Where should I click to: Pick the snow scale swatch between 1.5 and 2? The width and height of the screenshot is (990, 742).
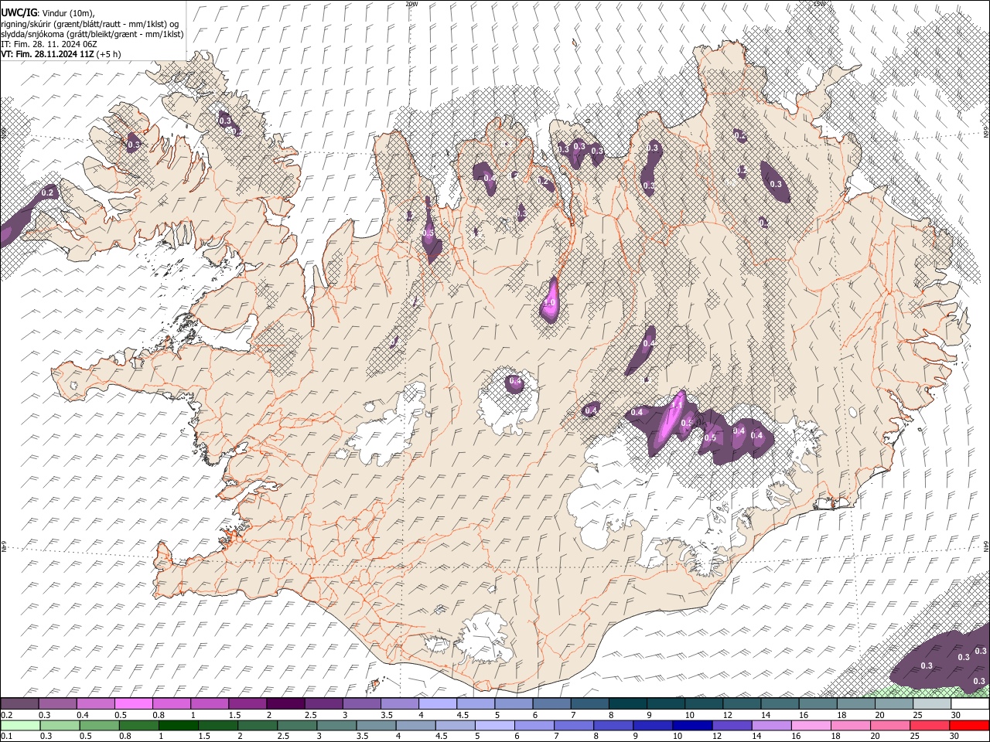tap(247, 704)
